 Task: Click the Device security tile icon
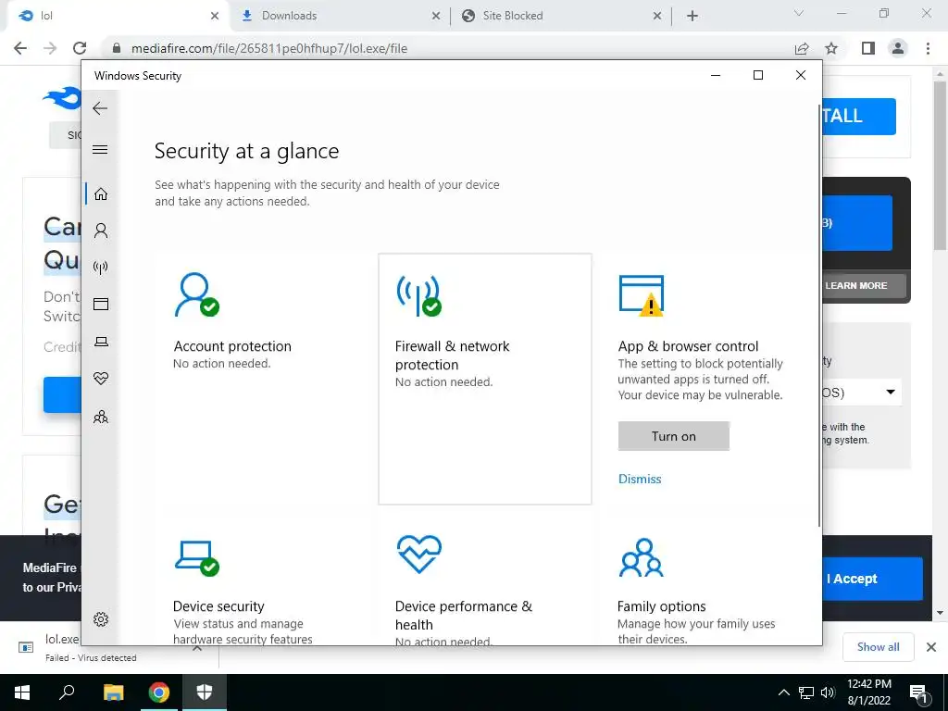click(x=196, y=557)
